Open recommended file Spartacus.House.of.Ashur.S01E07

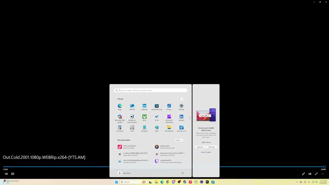(170, 154)
